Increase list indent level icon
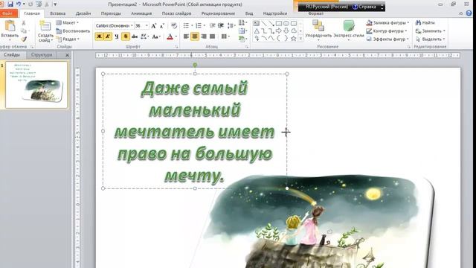The height and width of the screenshot is (268, 476). (x=221, y=26)
